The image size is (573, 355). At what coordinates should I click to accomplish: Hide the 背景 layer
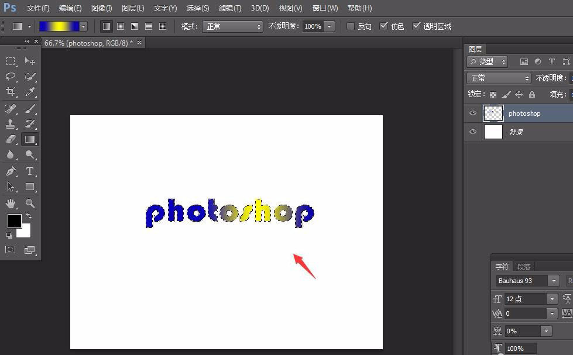[473, 131]
